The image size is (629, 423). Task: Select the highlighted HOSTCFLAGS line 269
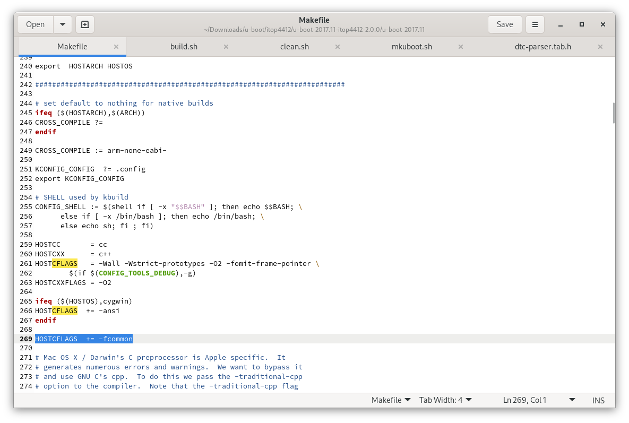83,339
